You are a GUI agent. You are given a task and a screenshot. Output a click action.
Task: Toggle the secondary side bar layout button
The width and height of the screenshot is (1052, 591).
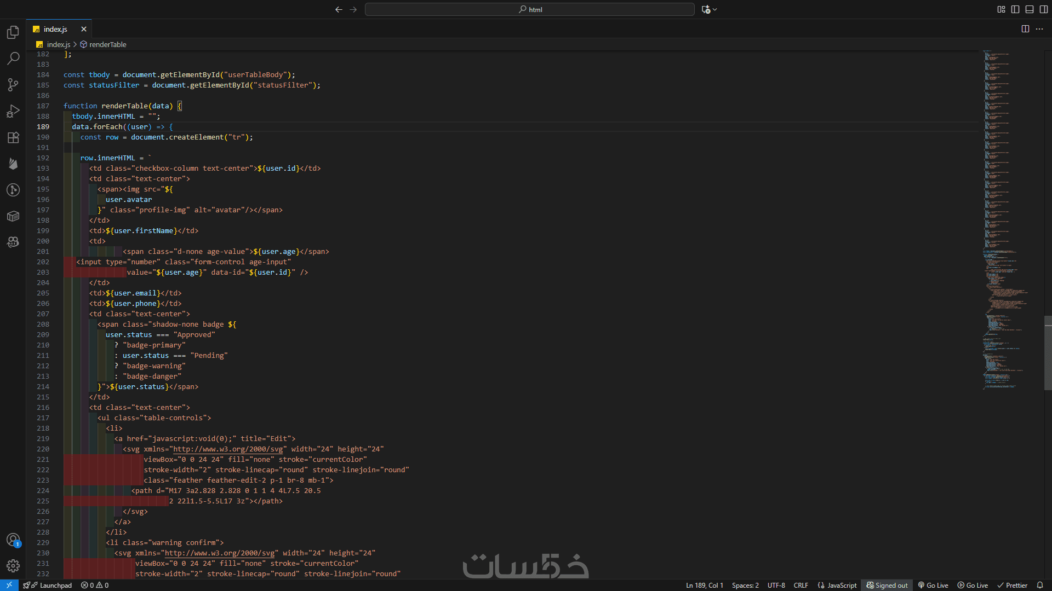pos(1044,9)
